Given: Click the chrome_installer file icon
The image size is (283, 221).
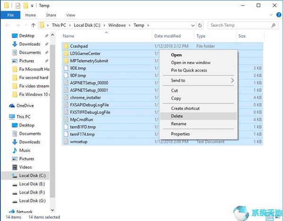Looking at the screenshot, I should click(66, 98).
